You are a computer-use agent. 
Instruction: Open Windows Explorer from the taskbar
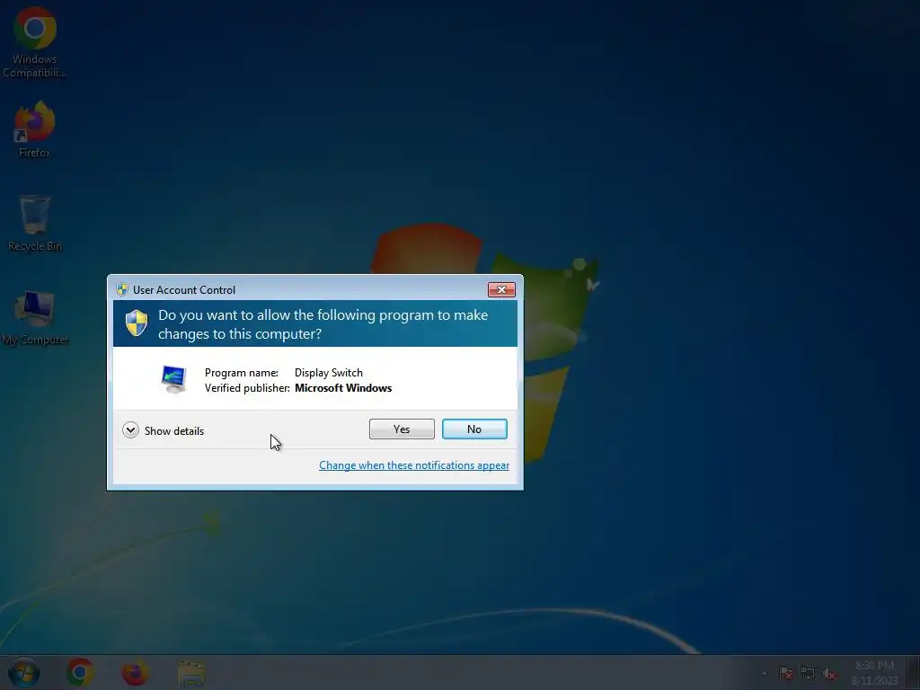(x=191, y=674)
